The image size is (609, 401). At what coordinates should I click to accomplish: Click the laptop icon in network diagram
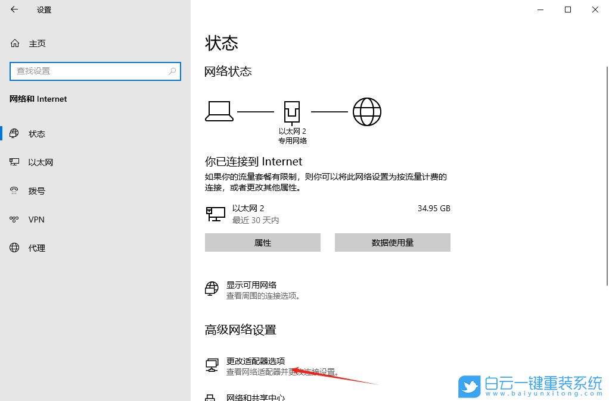pos(219,110)
